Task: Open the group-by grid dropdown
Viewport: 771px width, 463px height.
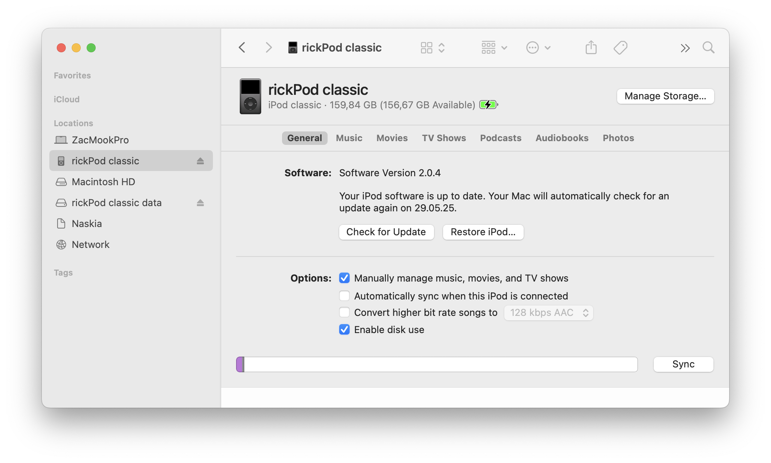Action: [494, 47]
